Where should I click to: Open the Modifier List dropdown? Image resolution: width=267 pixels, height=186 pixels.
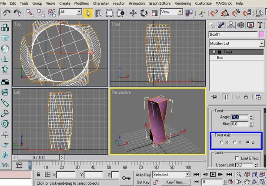[262, 44]
